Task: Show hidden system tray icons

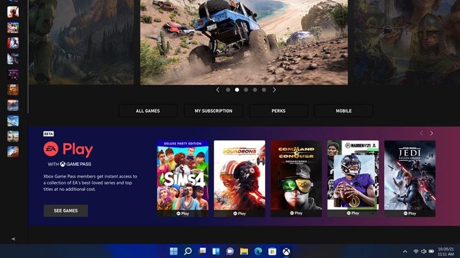Action: click(x=405, y=252)
